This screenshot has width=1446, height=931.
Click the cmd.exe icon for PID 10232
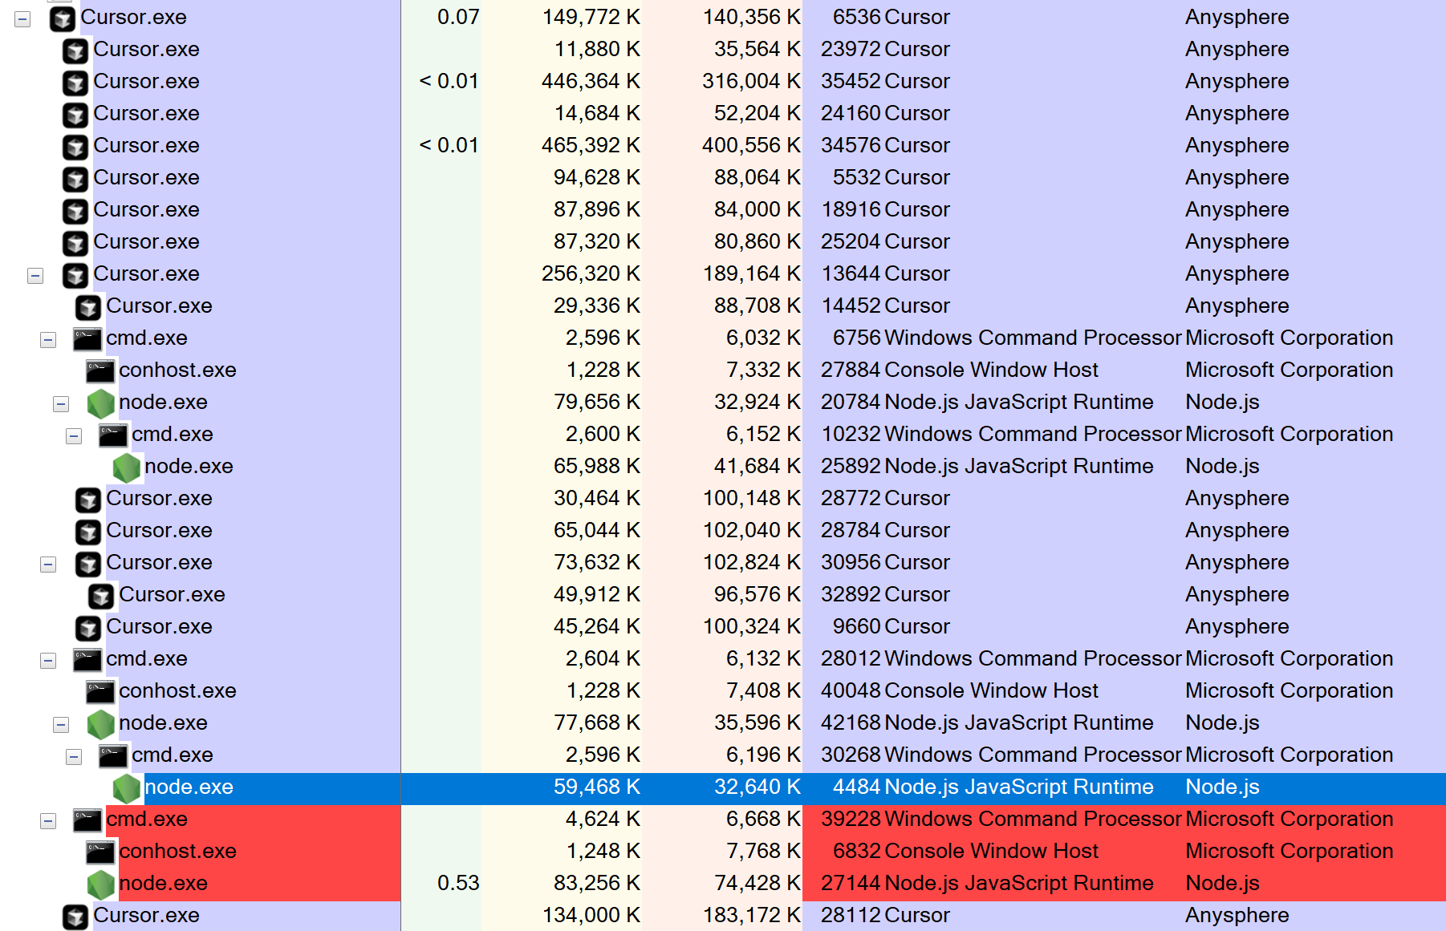(112, 434)
